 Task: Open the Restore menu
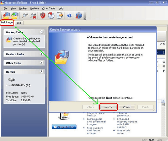(35, 8)
